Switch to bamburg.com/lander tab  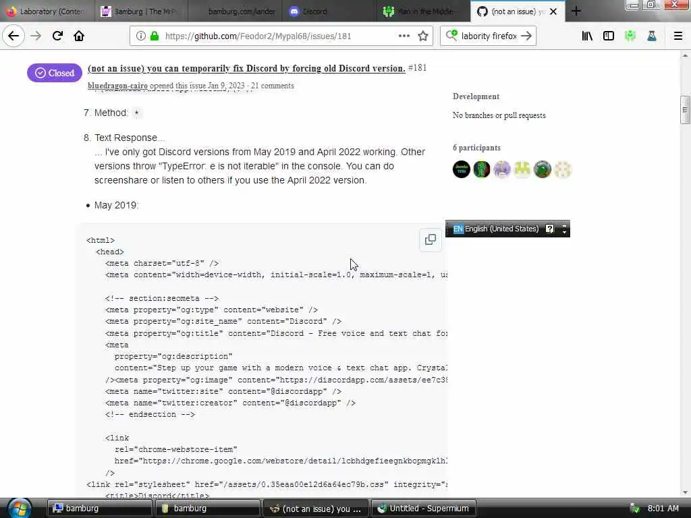tap(236, 11)
